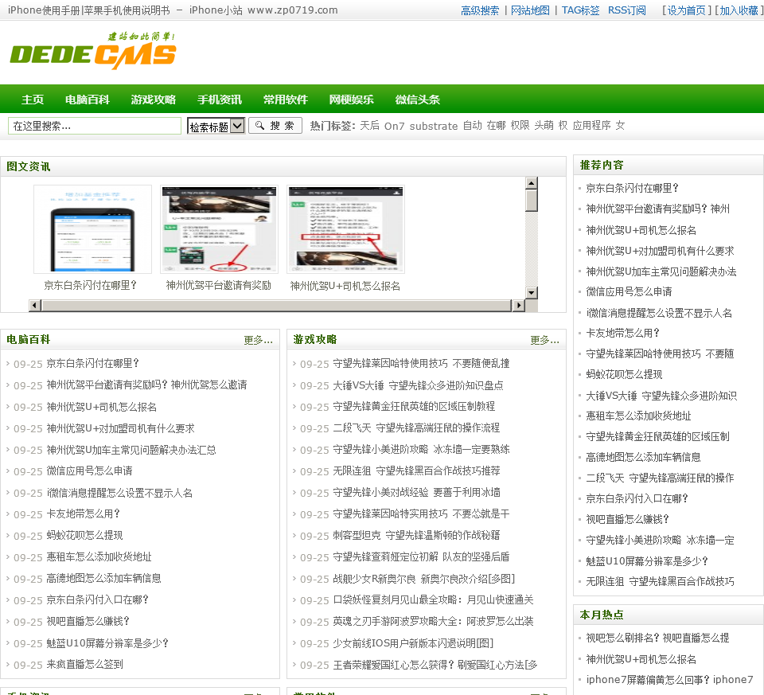Click the 推荐内容 sidebar heading
The height and width of the screenshot is (695, 764).
(x=602, y=166)
